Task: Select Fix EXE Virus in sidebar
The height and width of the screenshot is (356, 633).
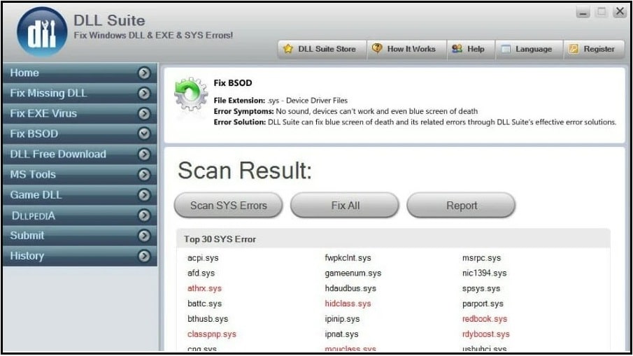Action: (80, 113)
